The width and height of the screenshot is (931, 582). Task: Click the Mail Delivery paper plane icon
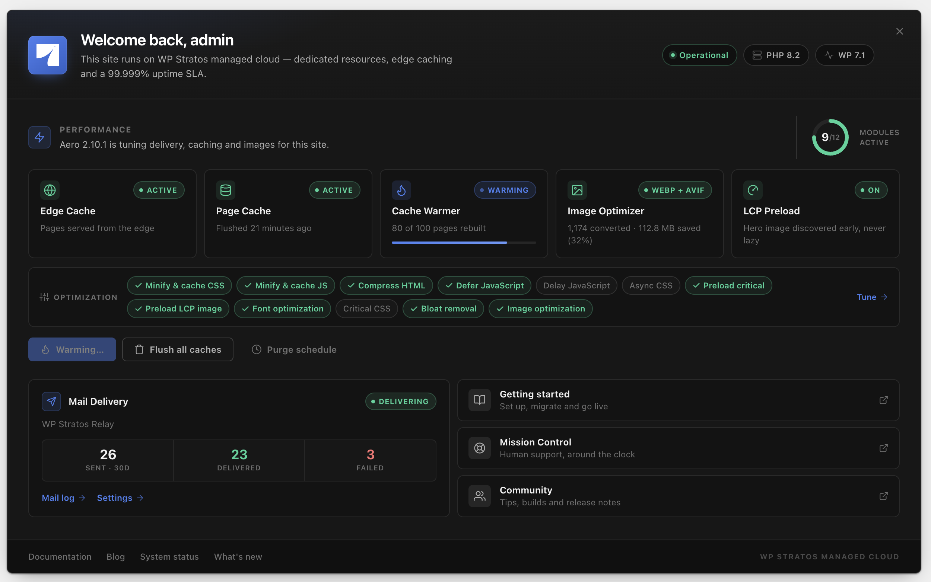click(x=51, y=402)
